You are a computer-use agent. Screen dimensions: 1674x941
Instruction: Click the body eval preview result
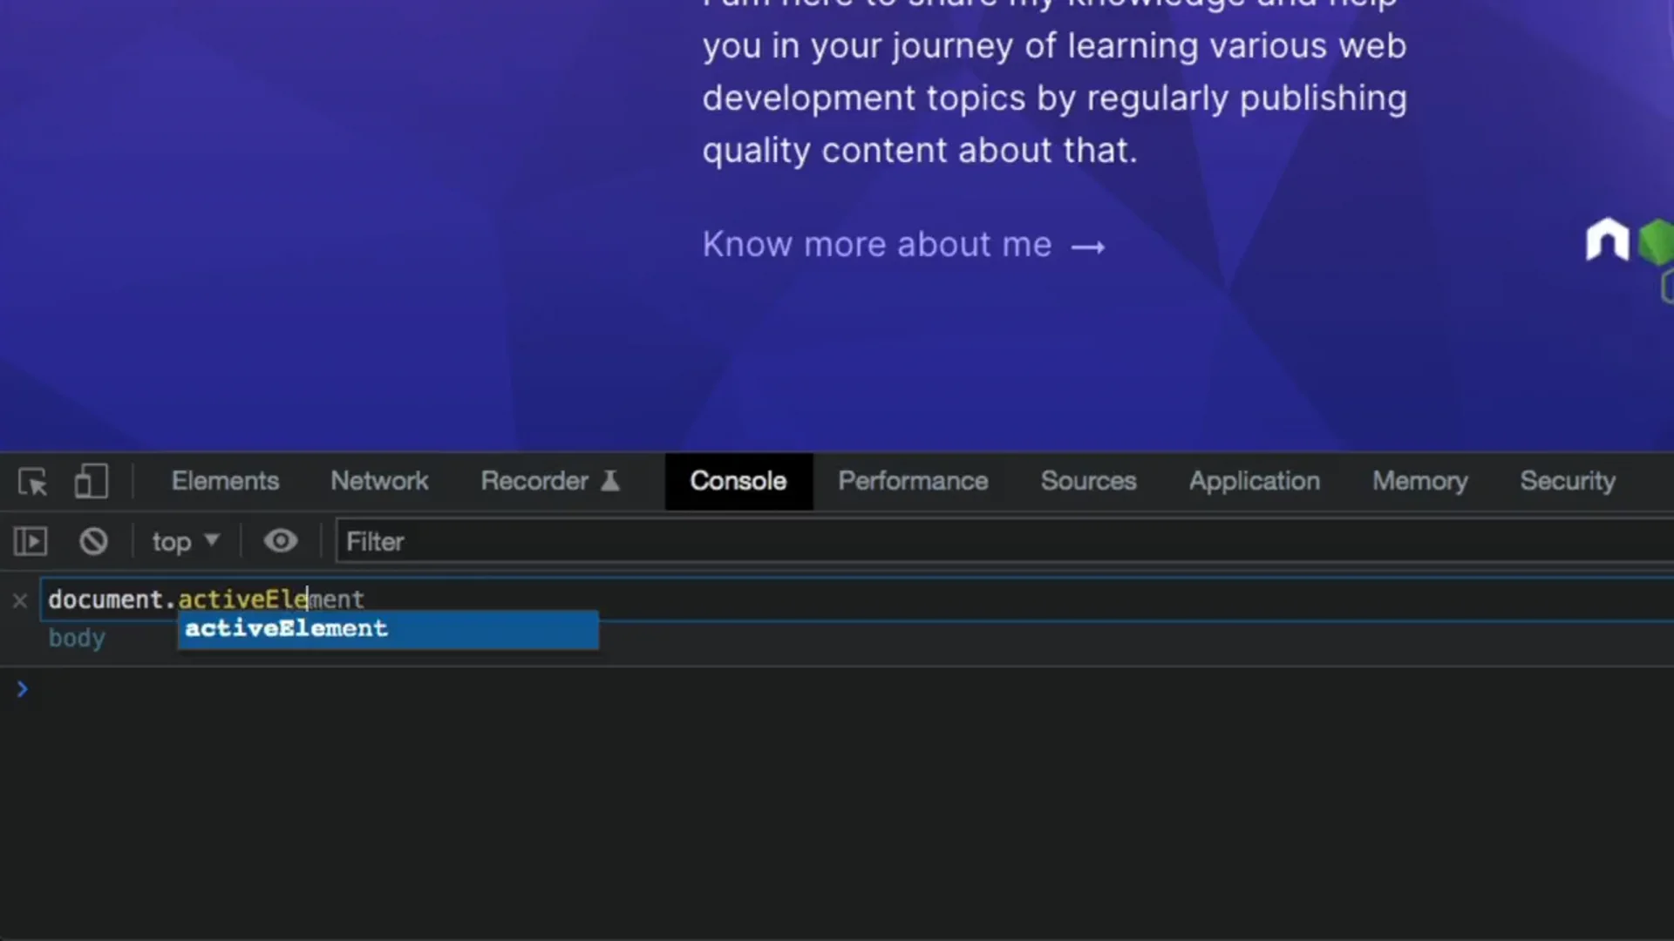(77, 637)
